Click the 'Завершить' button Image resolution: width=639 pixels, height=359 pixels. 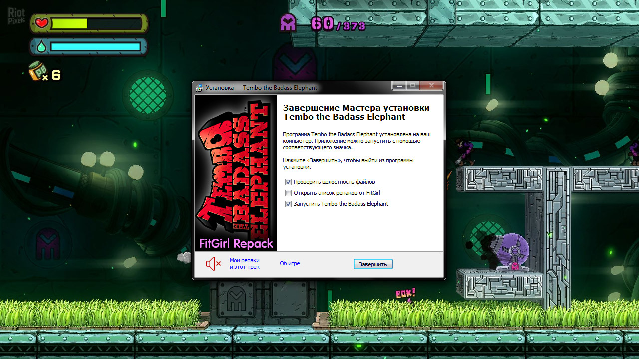[373, 264]
